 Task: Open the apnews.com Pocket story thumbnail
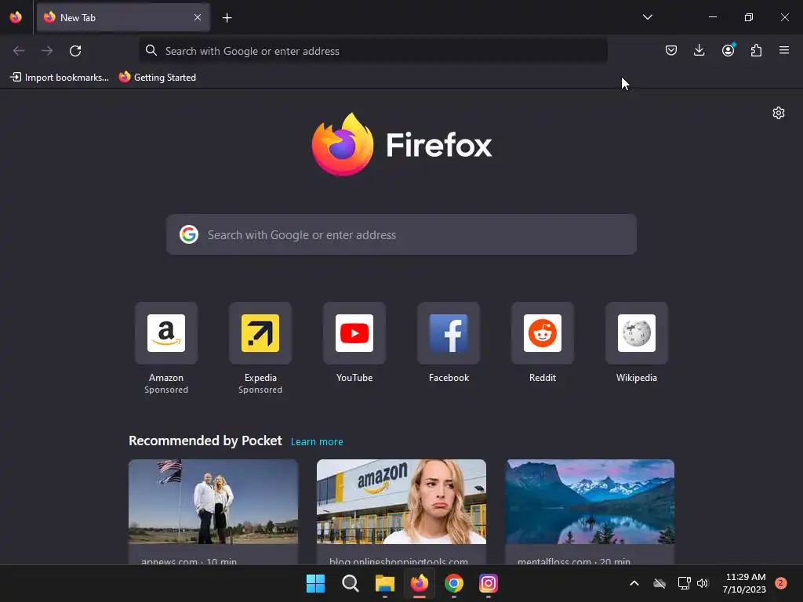click(x=213, y=502)
